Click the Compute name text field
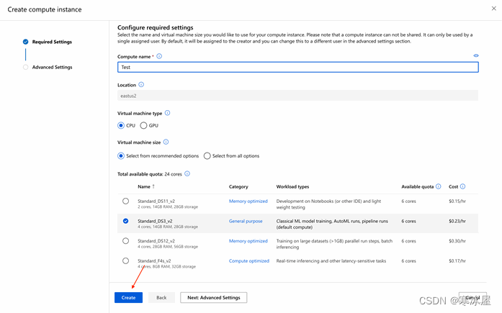This screenshot has width=502, height=313. (297, 67)
